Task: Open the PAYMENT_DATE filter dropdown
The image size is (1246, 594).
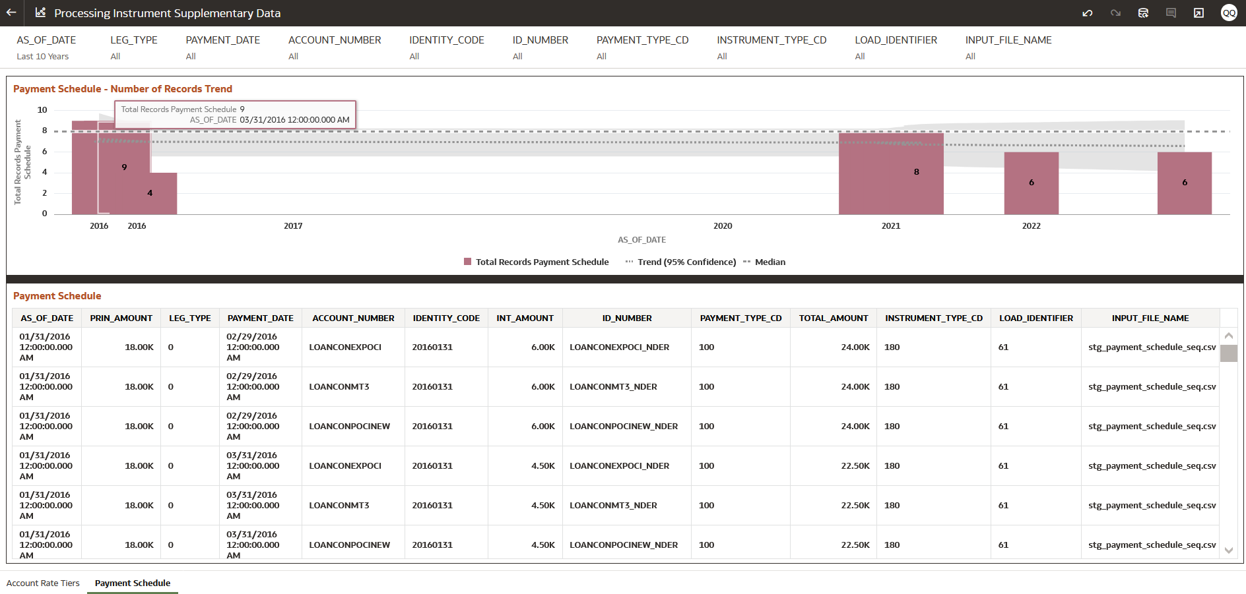Action: tap(223, 47)
